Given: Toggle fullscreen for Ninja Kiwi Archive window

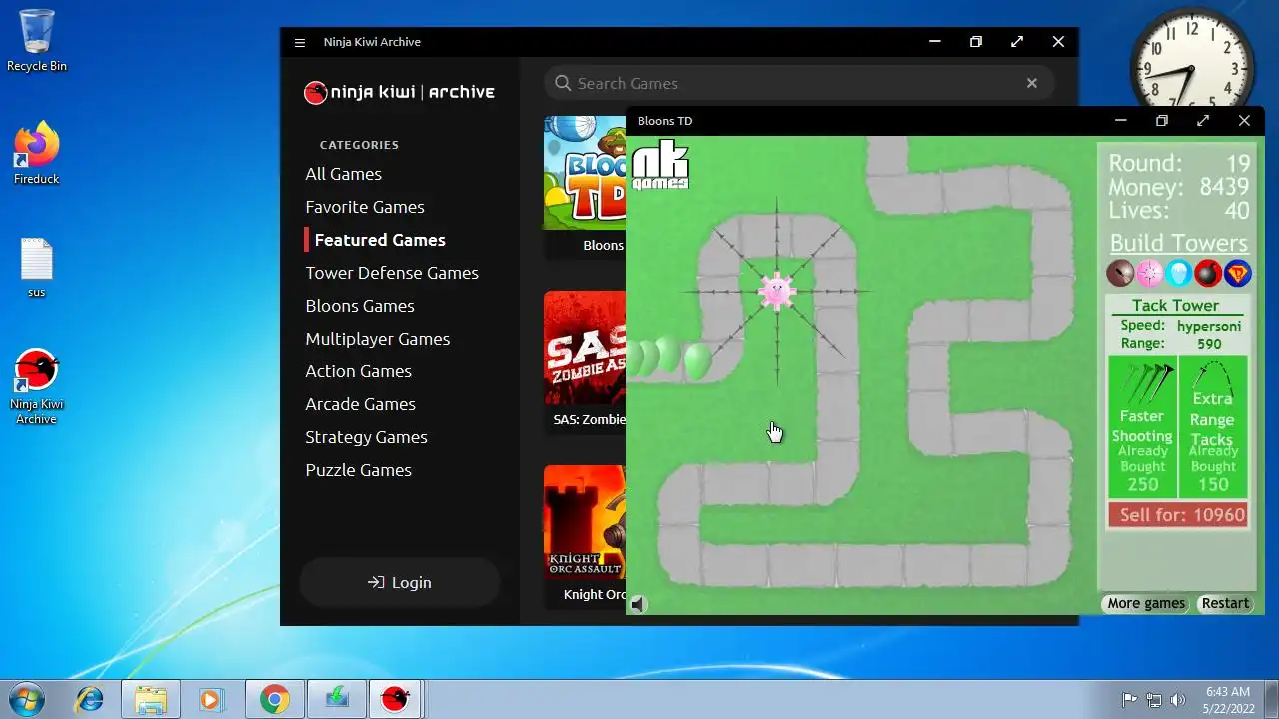Looking at the screenshot, I should click(1017, 42).
